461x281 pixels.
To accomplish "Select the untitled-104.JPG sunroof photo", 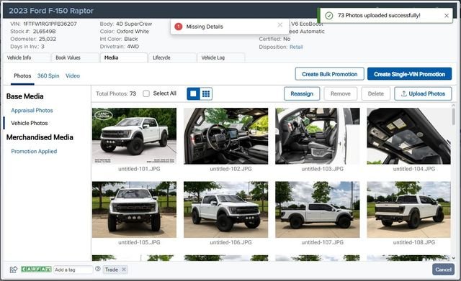I will pos(408,136).
